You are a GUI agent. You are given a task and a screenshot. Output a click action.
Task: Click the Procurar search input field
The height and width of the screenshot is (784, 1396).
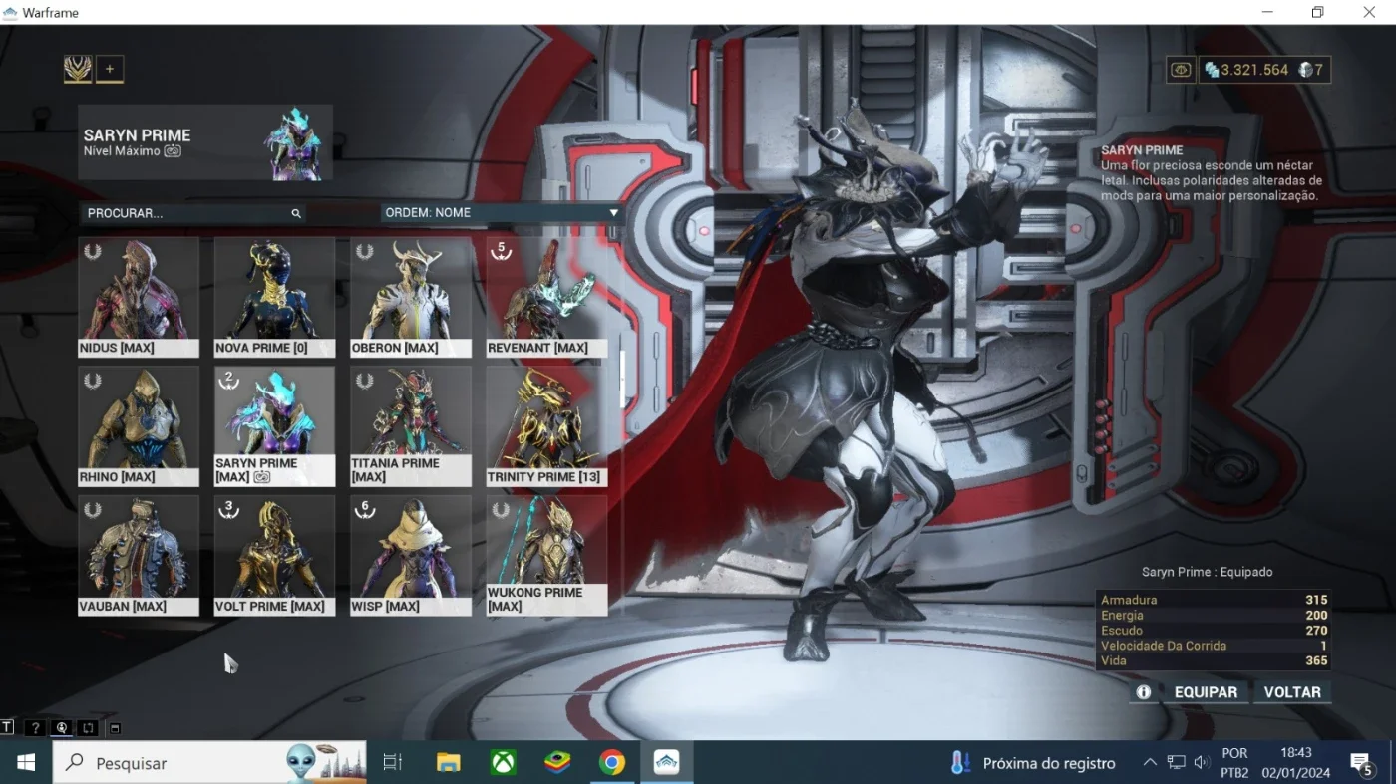pos(193,213)
